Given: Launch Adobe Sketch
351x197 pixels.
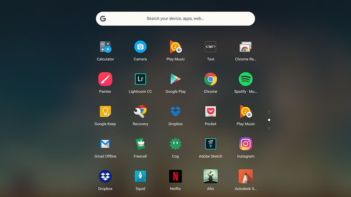Looking at the screenshot, I should click(x=211, y=144).
